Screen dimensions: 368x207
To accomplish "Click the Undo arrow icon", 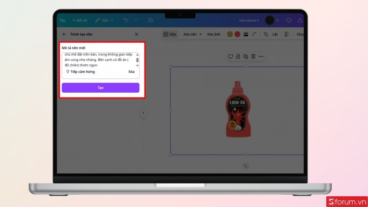I will [126, 20].
